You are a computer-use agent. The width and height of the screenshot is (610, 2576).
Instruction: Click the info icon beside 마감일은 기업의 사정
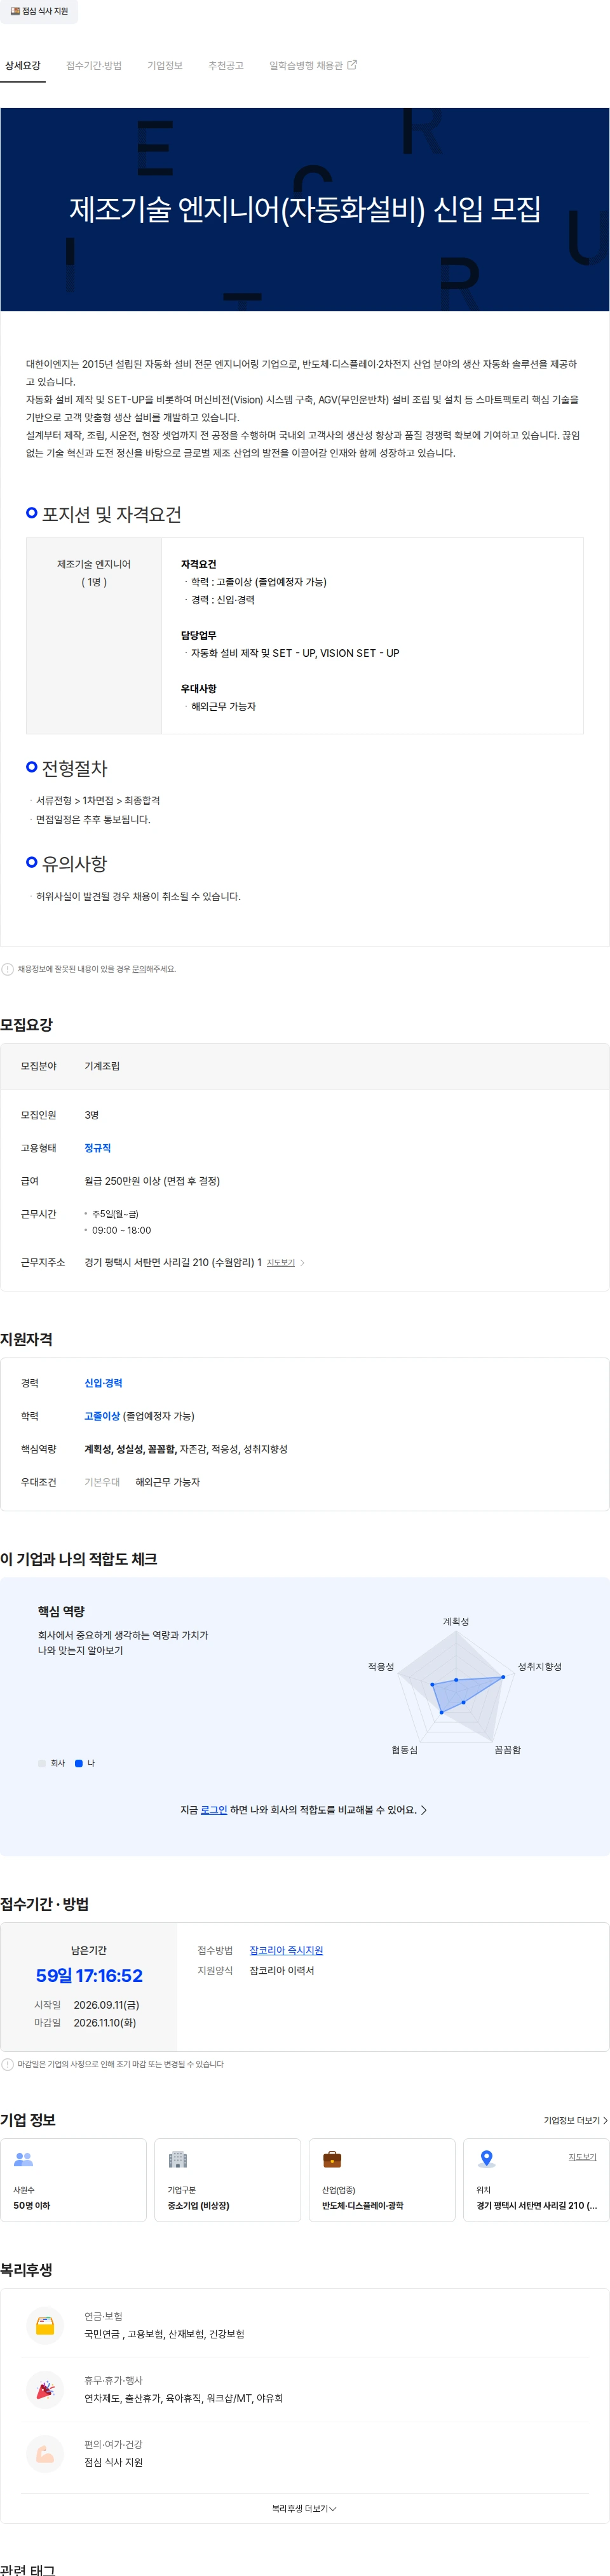coord(8,2064)
